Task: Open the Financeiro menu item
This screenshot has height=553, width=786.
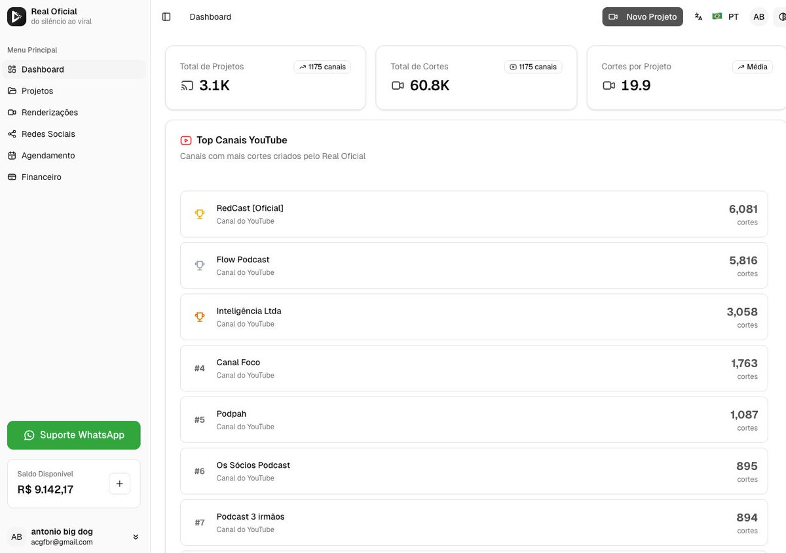Action: (x=73, y=177)
